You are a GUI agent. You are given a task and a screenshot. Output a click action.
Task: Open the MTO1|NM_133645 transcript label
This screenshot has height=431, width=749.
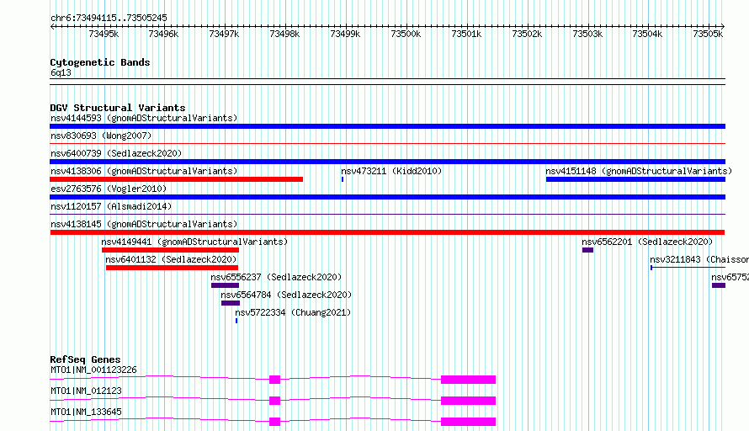point(86,412)
